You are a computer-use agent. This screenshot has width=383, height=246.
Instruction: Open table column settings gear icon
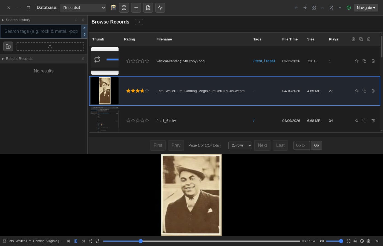tap(353, 39)
